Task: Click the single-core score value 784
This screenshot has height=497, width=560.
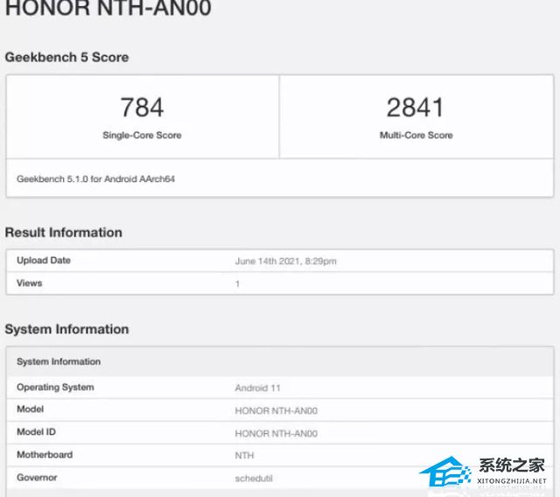Action: (x=142, y=108)
